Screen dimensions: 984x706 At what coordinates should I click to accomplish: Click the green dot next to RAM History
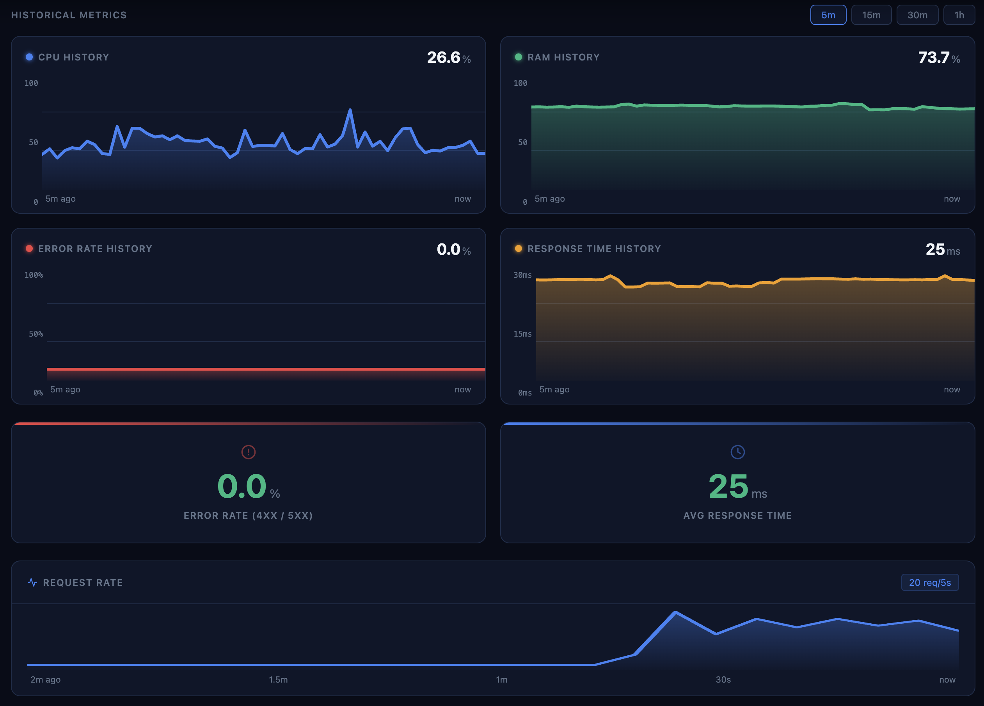pyautogui.click(x=518, y=57)
